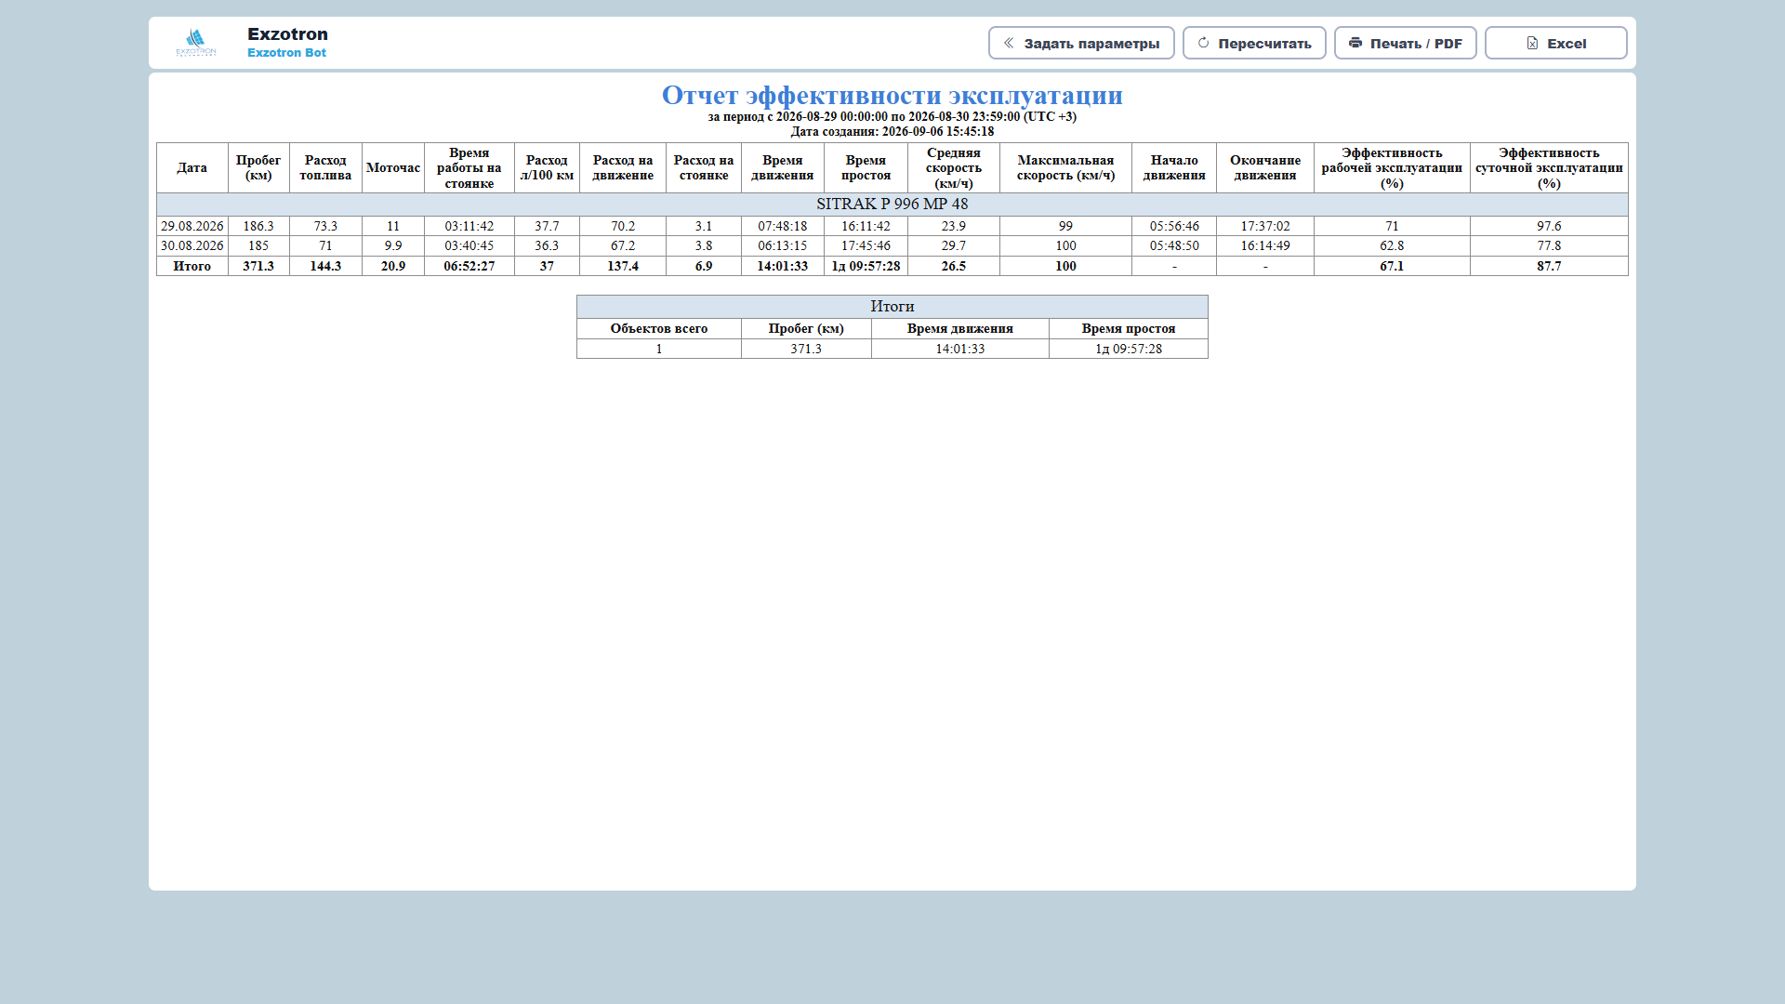Click the date cell 29.08.2026
This screenshot has width=1785, height=1004.
point(192,226)
